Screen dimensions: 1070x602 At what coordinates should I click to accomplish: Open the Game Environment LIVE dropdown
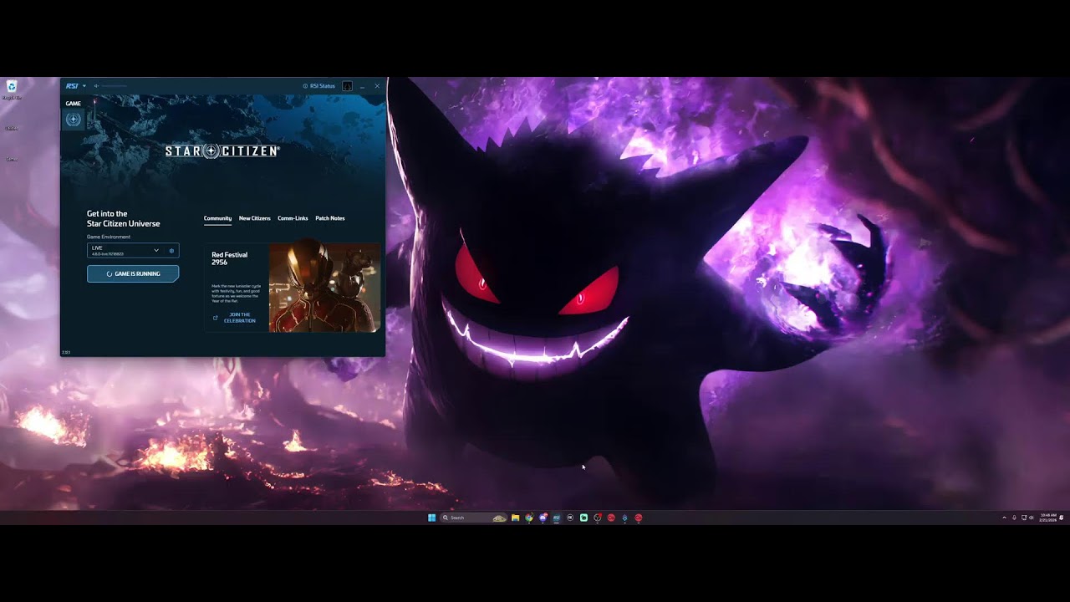coord(125,250)
